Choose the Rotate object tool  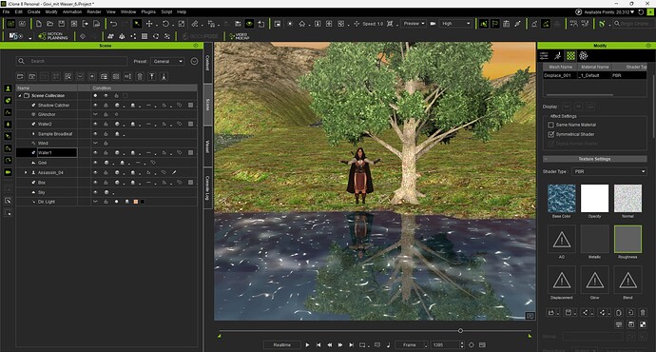click(x=165, y=24)
